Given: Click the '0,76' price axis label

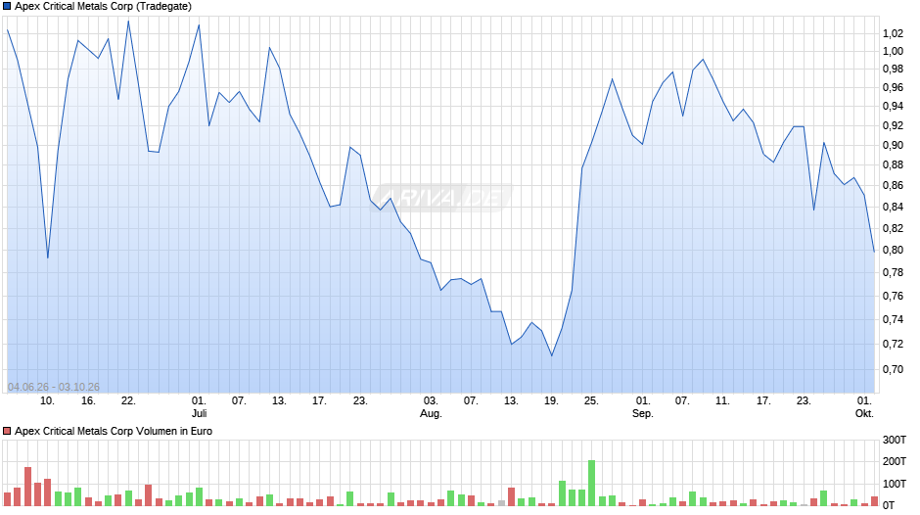Looking at the screenshot, I should [x=893, y=296].
